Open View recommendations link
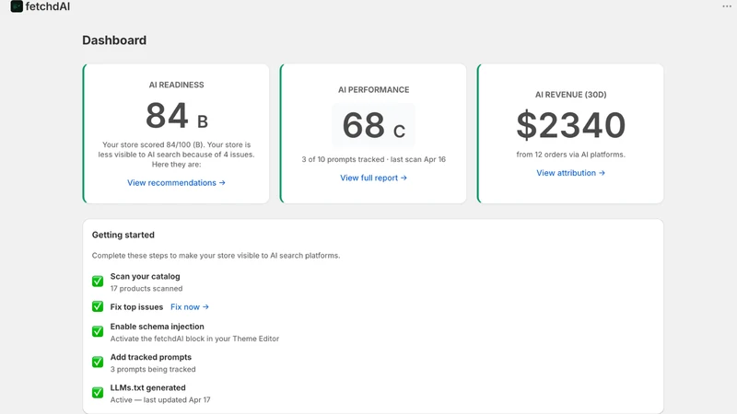The width and height of the screenshot is (737, 414). [176, 182]
